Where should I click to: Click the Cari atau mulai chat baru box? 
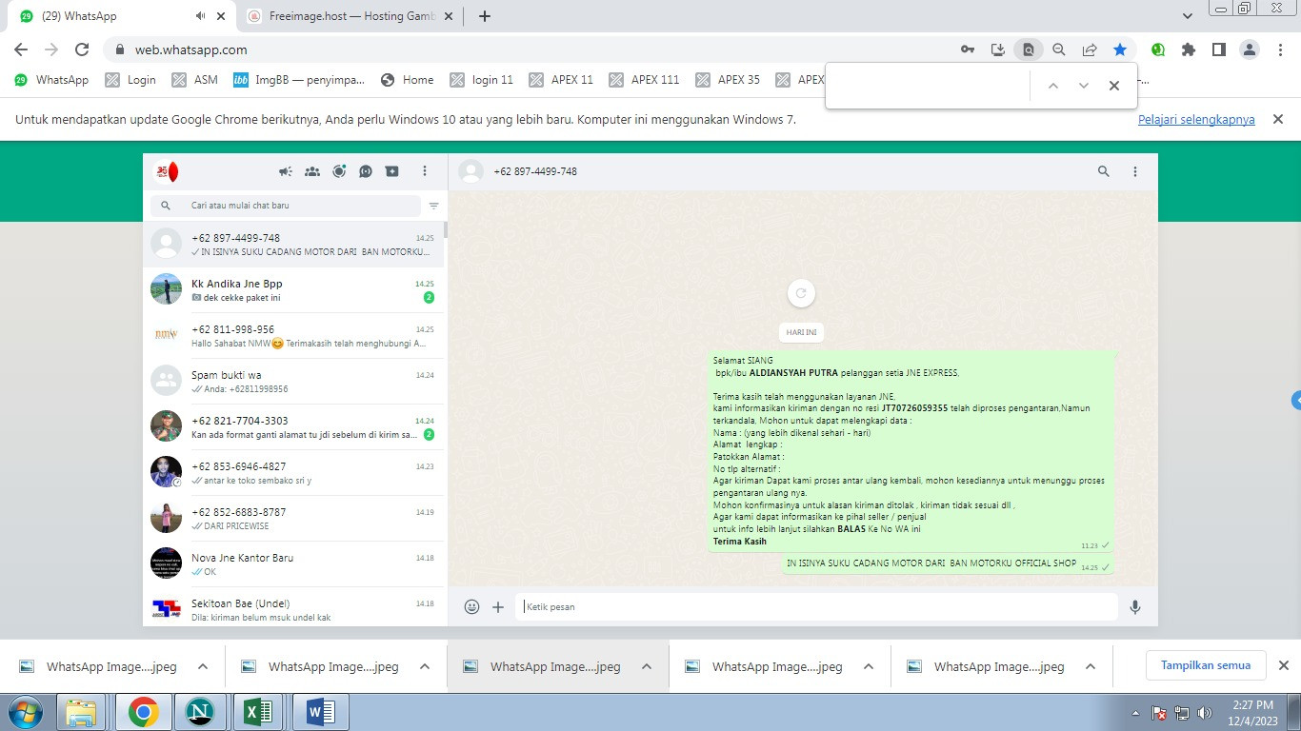coord(285,206)
